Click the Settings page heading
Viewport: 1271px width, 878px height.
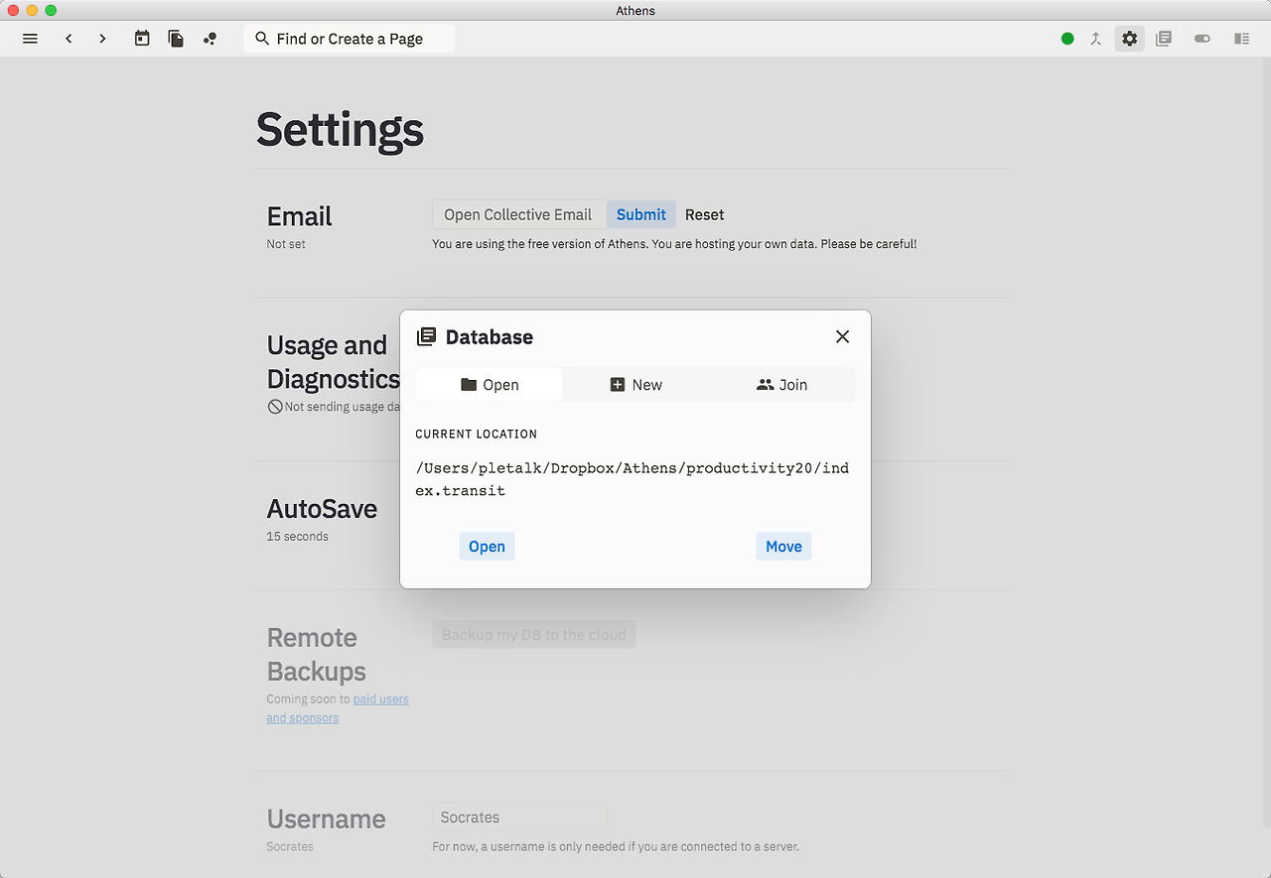(x=340, y=130)
